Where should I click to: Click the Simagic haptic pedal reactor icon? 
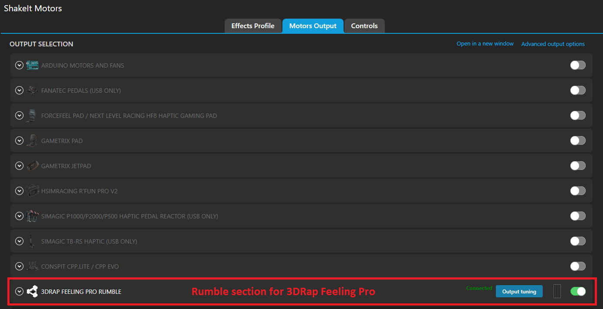[32, 216]
